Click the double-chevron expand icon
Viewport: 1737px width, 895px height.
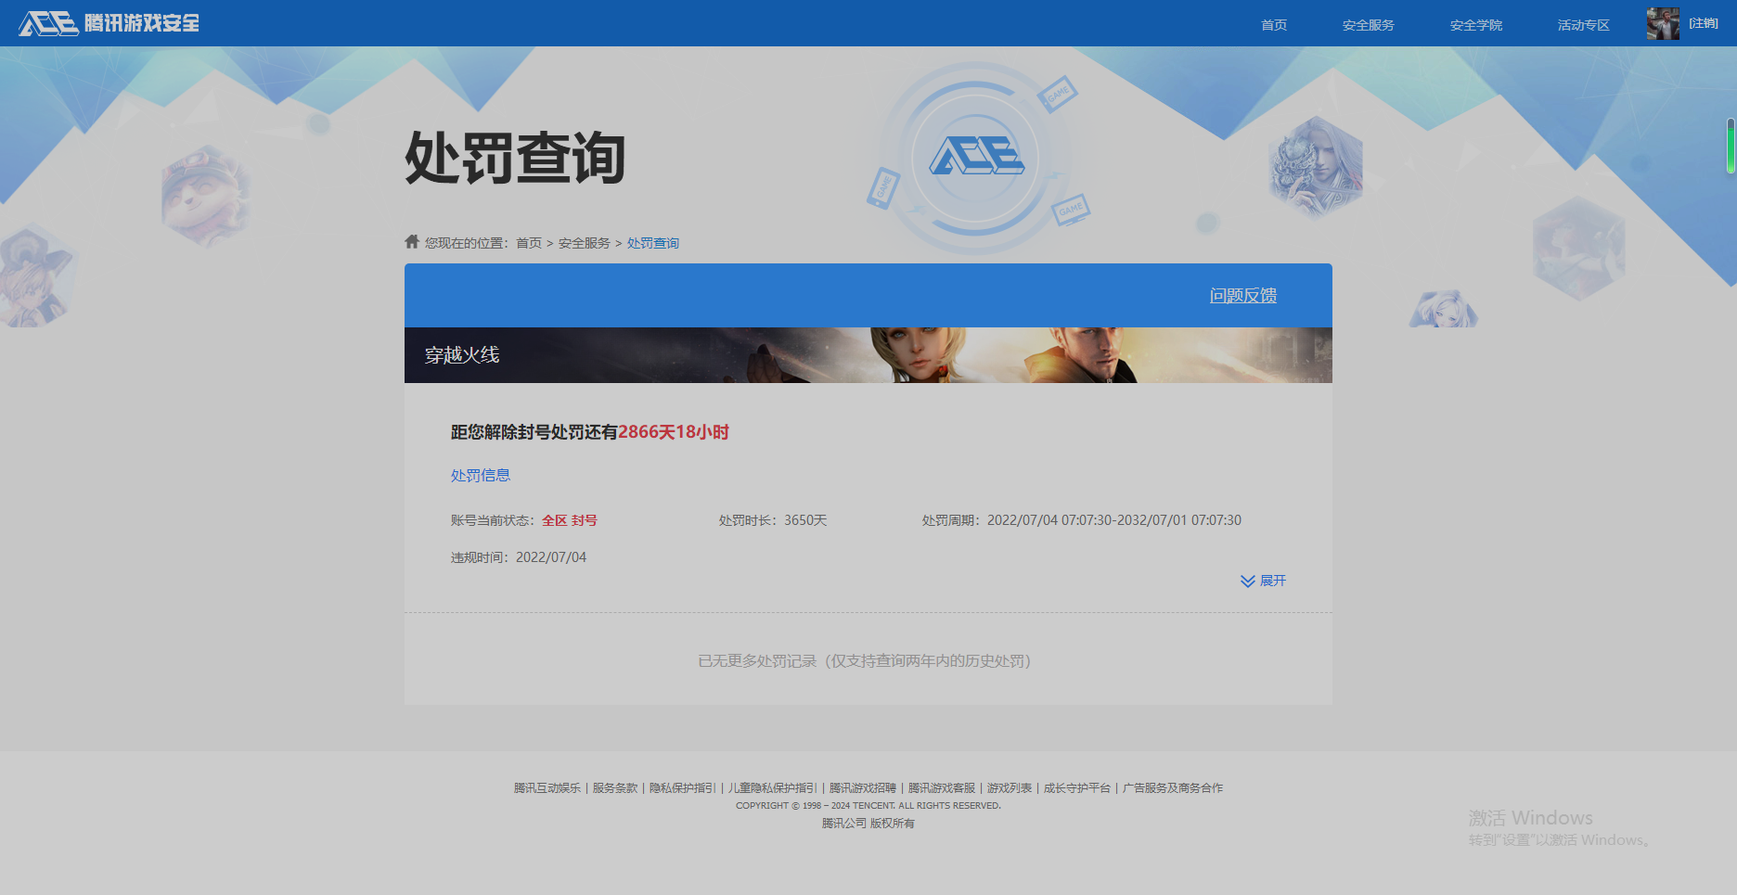tap(1247, 581)
